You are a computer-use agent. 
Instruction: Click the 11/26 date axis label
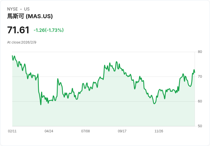(159, 131)
